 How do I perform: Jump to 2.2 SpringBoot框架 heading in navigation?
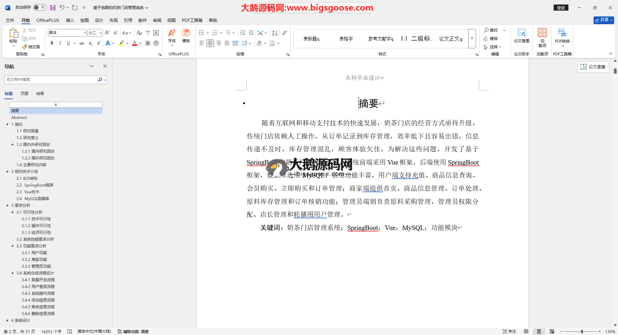click(x=35, y=185)
